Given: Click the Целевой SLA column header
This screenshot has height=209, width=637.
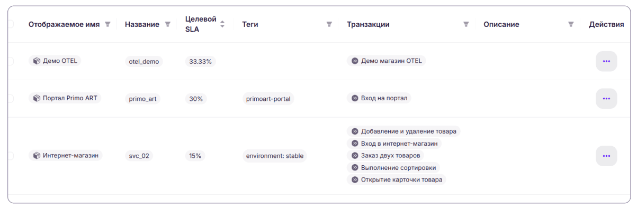Looking at the screenshot, I should (x=201, y=24).
